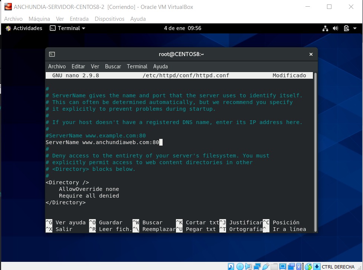The height and width of the screenshot is (270, 363).
Task: Click the audio status icon in VirtualBox bar
Action: 248,267
